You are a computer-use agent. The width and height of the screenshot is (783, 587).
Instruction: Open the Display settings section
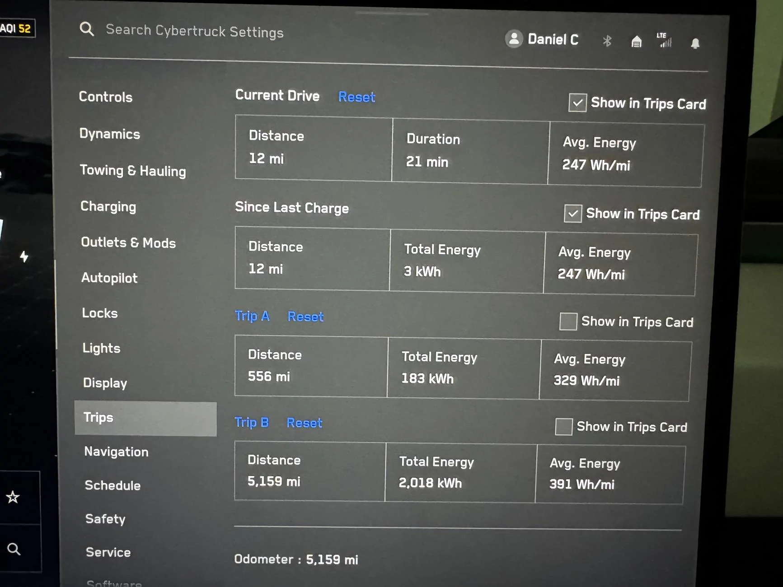coord(105,383)
